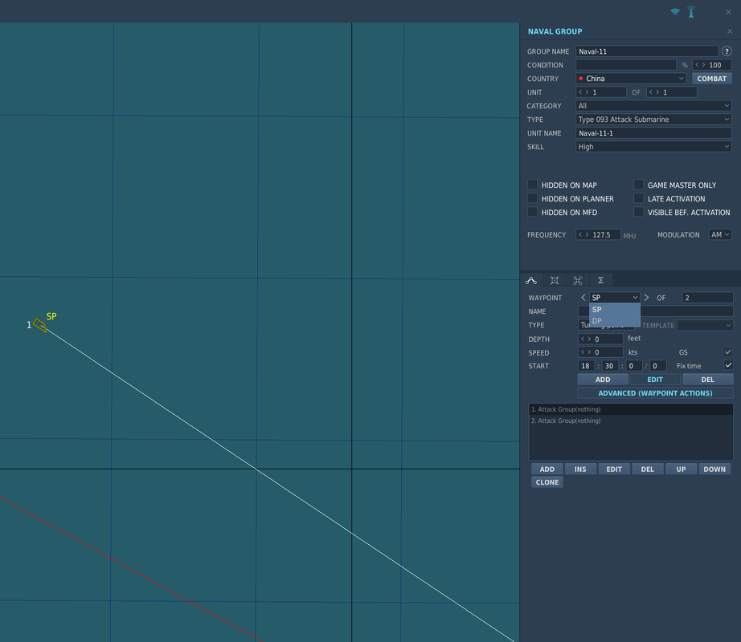Image resolution: width=741 pixels, height=642 pixels.
Task: Decrease the waypoint depth value
Action: [583, 339]
